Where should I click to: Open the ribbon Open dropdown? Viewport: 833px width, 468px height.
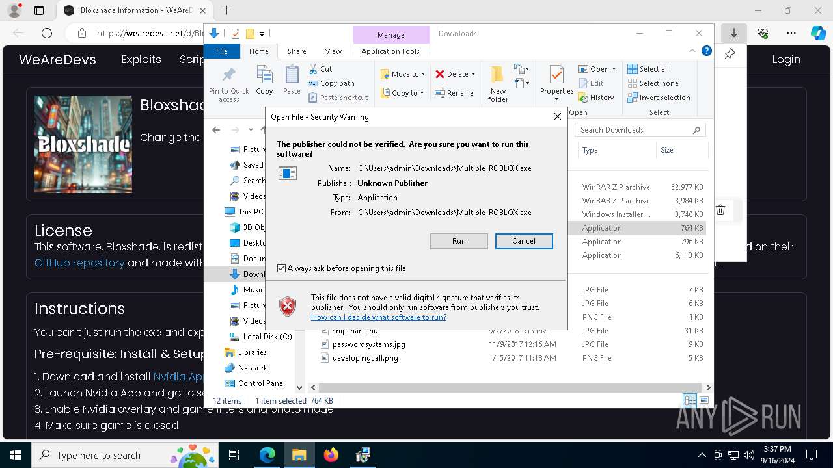click(x=597, y=69)
